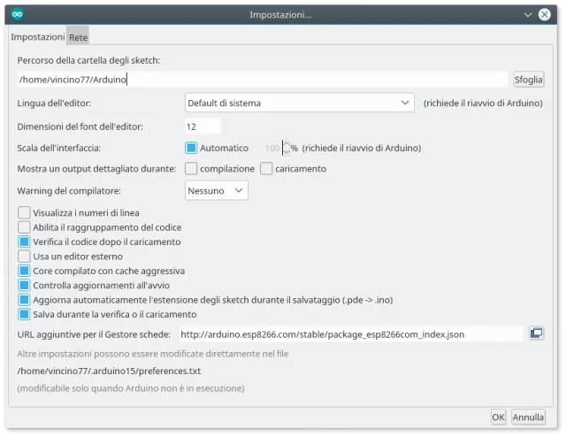Enable verbose output during compilazione
This screenshot has width=566, height=437.
[191, 169]
